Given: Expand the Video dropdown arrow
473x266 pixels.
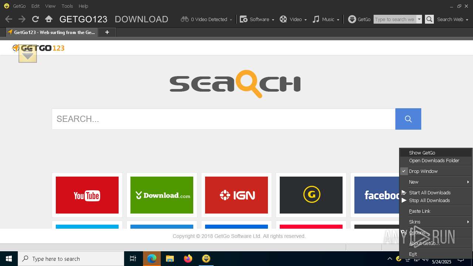Looking at the screenshot, I should click(x=305, y=20).
